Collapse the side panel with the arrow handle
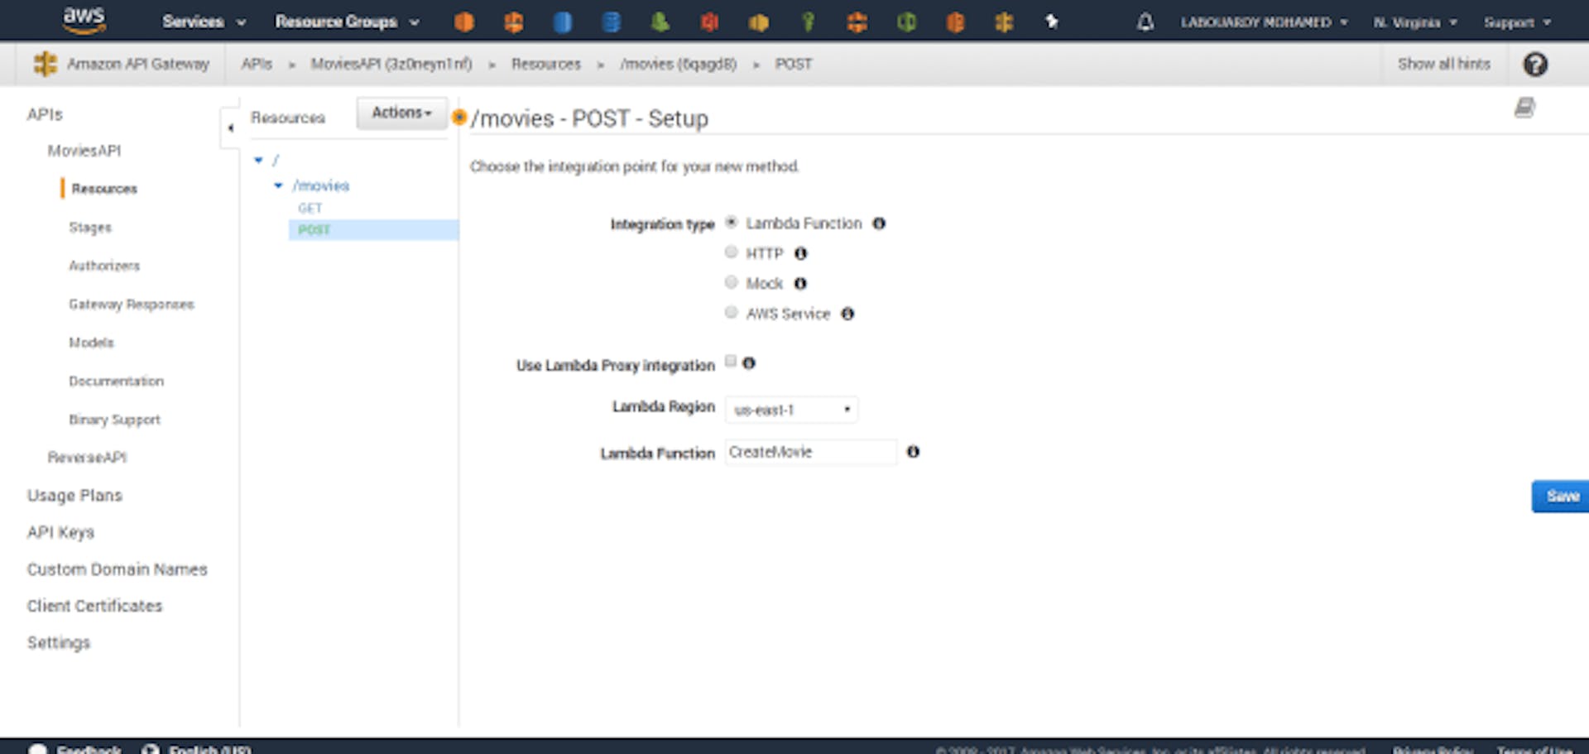The width and height of the screenshot is (1589, 754). pos(230,128)
